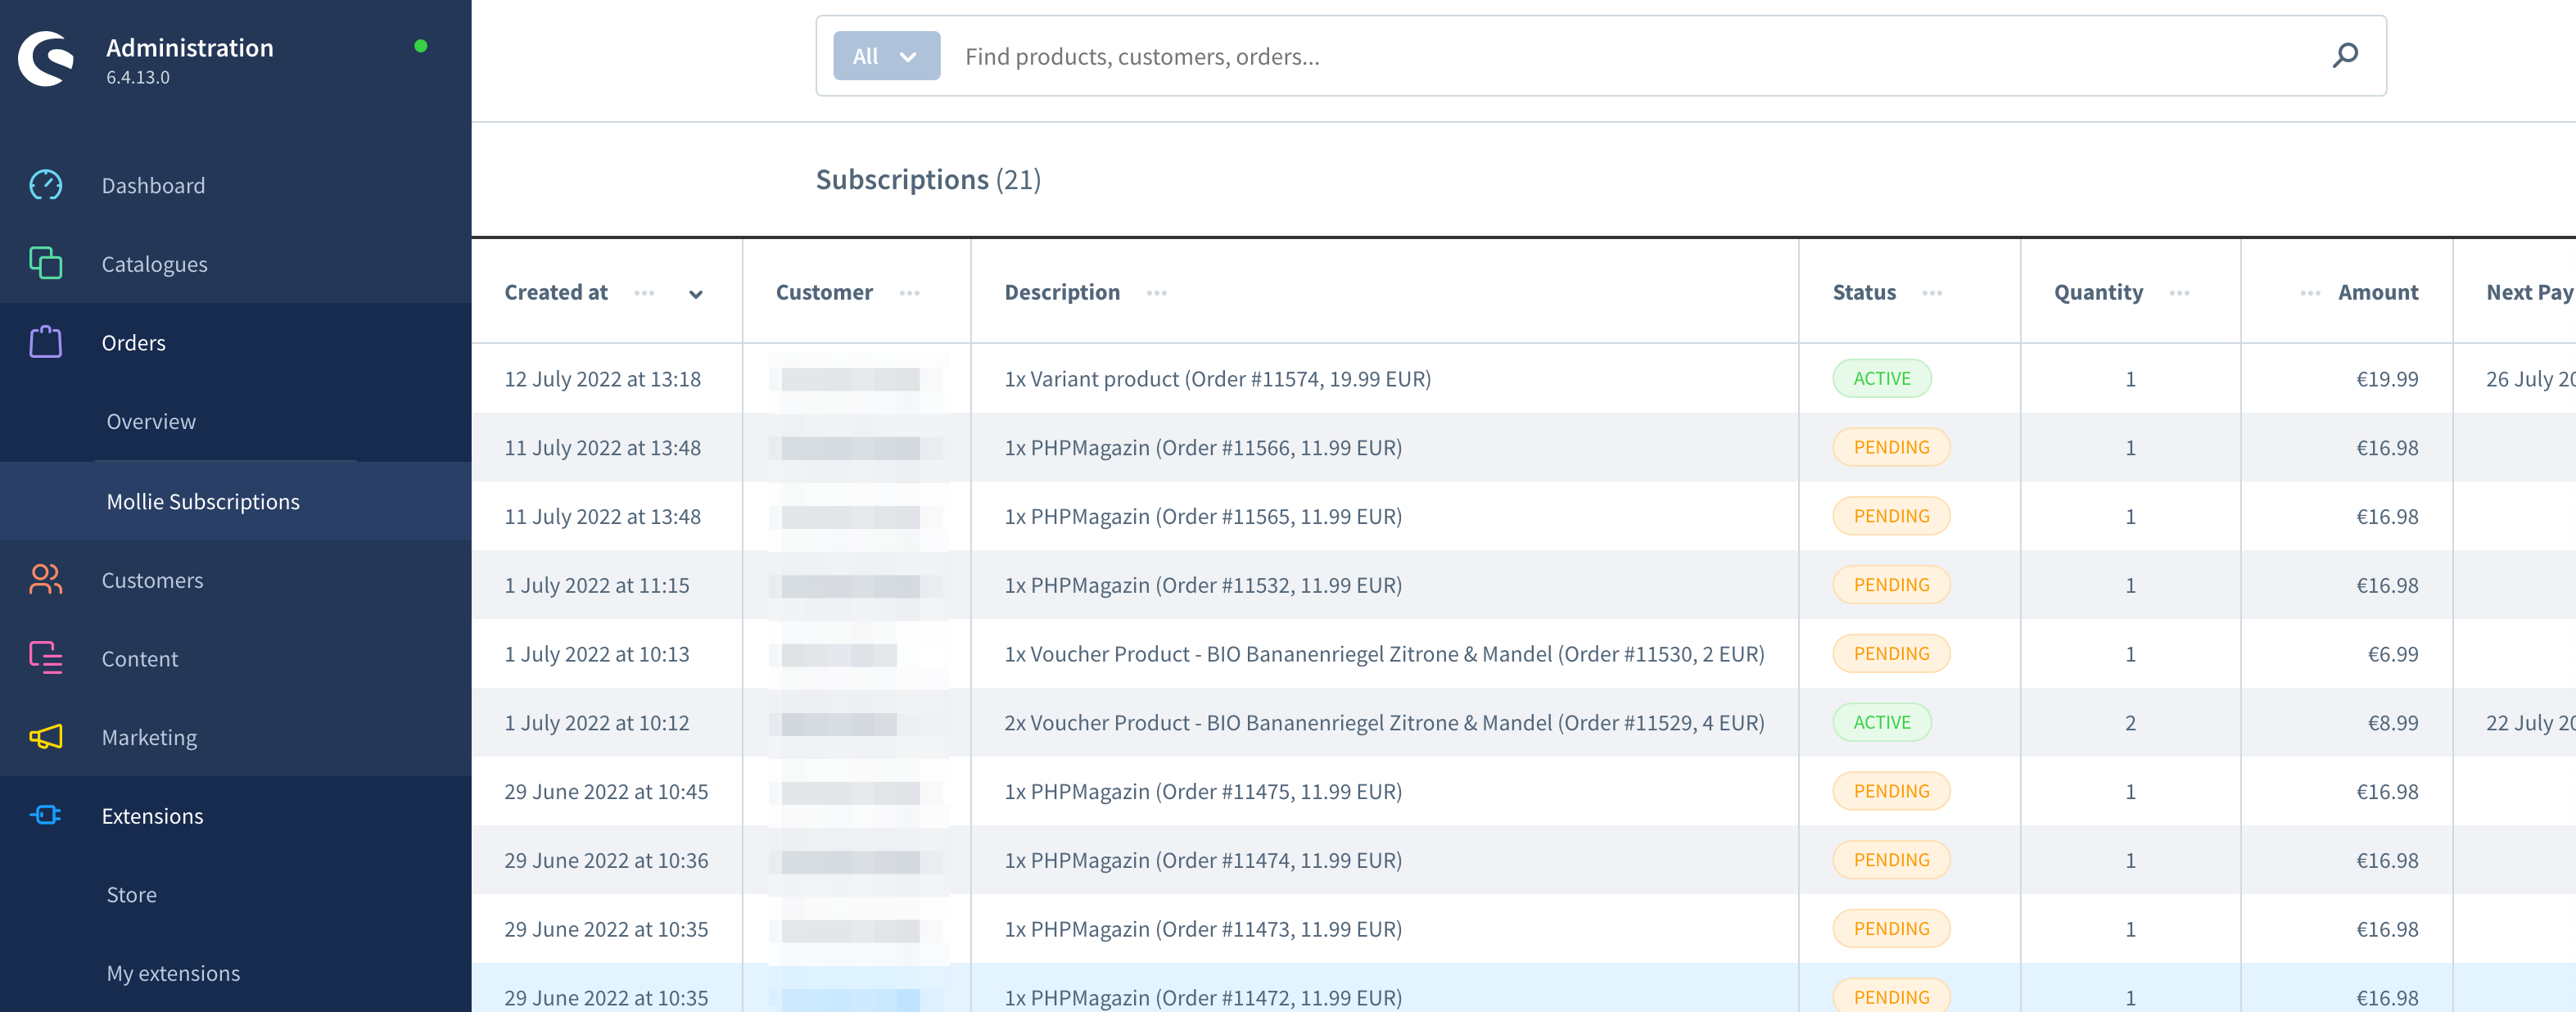Open Mollie Subscriptions menu item
This screenshot has height=1012, width=2576.
tap(203, 501)
